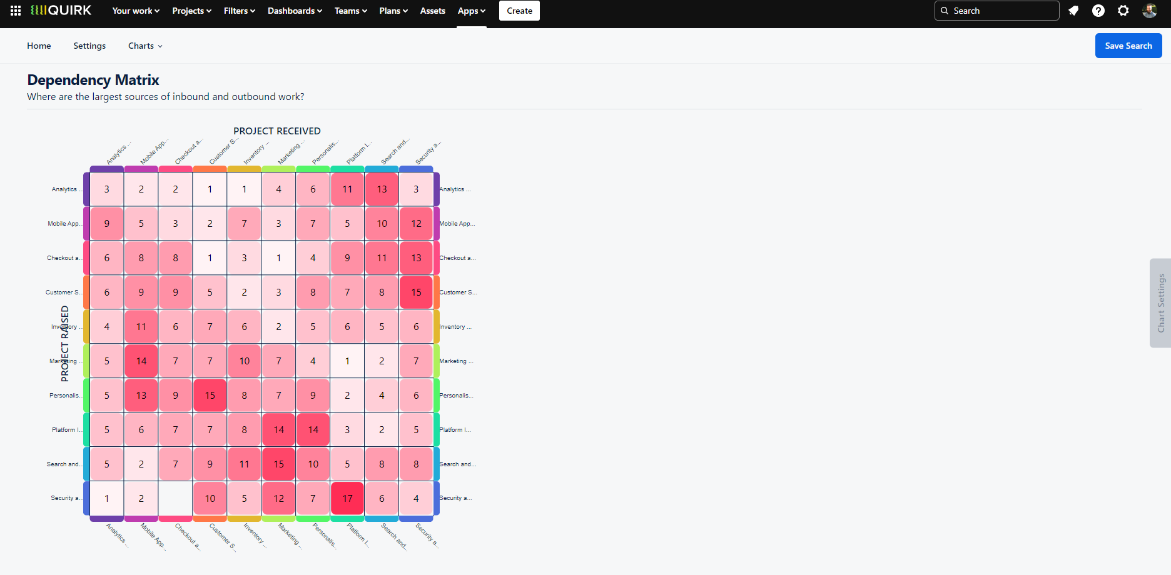Click cell Inventory row, Mobile App column (11)
Viewport: 1171px width, 575px height.
point(141,326)
